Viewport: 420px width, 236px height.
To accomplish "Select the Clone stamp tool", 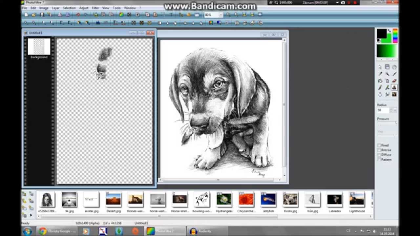I will pyautogui.click(x=394, y=88).
